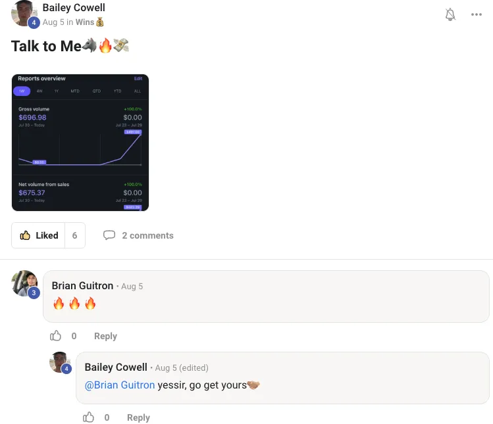This screenshot has width=493, height=424.
Task: Open the level 3 badge on Brian's avatar
Action: click(x=34, y=293)
